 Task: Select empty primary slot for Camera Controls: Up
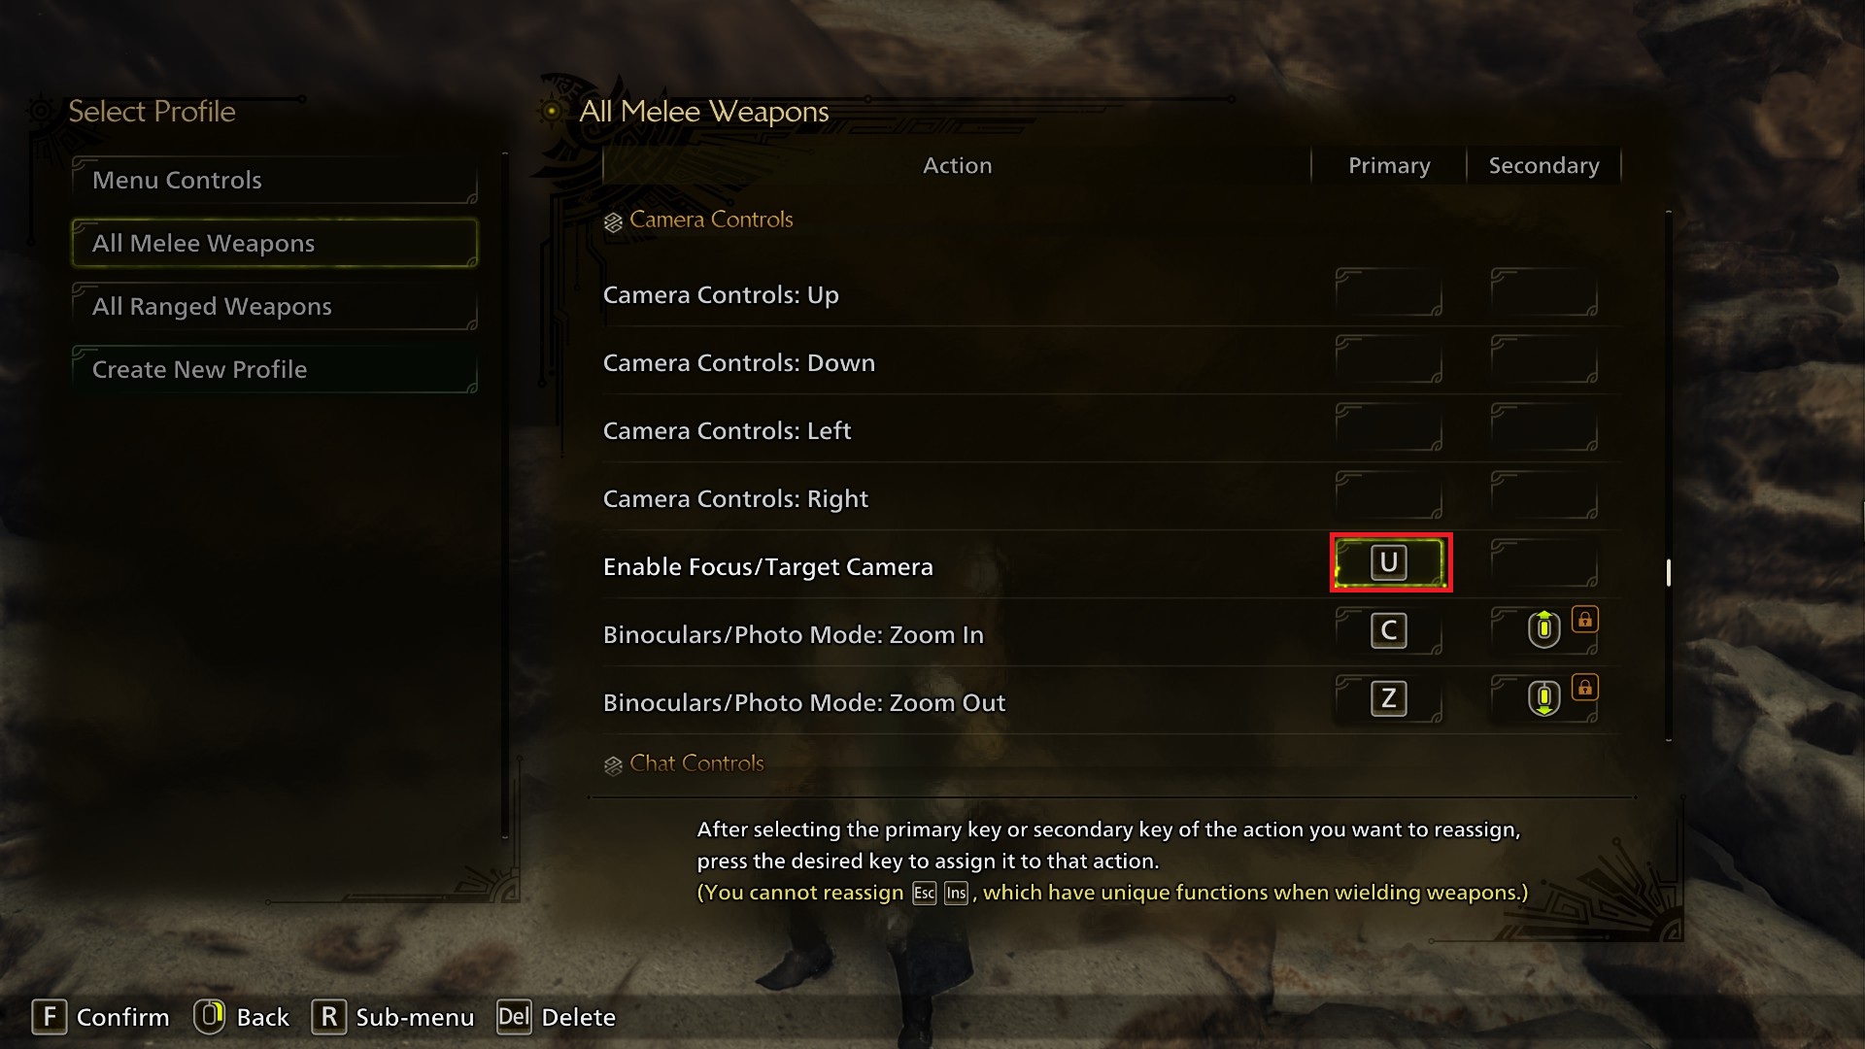[x=1389, y=292]
